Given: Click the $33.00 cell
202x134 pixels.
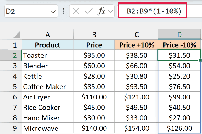Looking at the screenshot, I should 137,118.
